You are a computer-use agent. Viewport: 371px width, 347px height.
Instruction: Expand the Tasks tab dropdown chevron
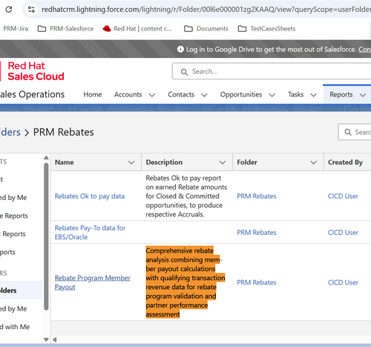pyautogui.click(x=314, y=95)
